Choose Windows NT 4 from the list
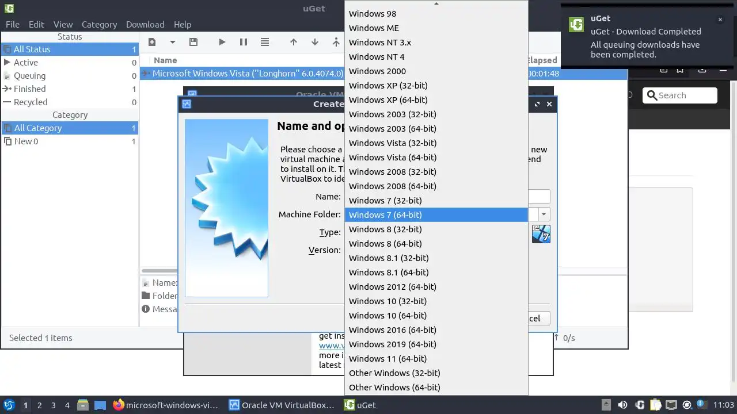Image resolution: width=737 pixels, height=414 pixels. (x=436, y=56)
